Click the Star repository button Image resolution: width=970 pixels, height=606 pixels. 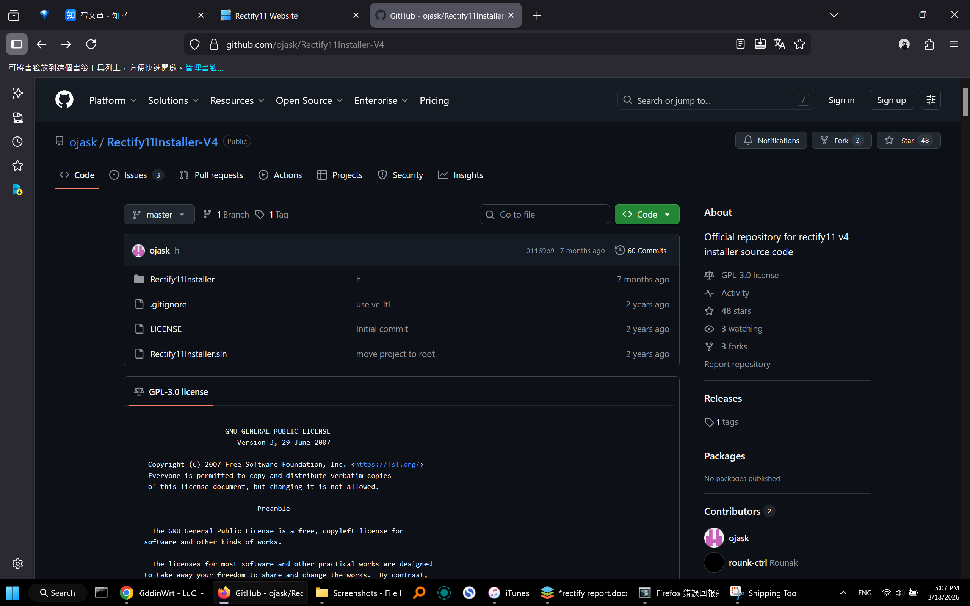[x=908, y=140]
